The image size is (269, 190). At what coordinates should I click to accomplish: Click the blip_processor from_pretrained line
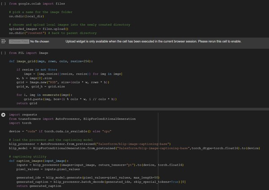tap(89, 144)
